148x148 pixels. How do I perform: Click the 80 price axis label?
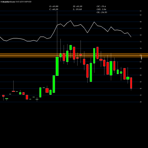point(141,35)
